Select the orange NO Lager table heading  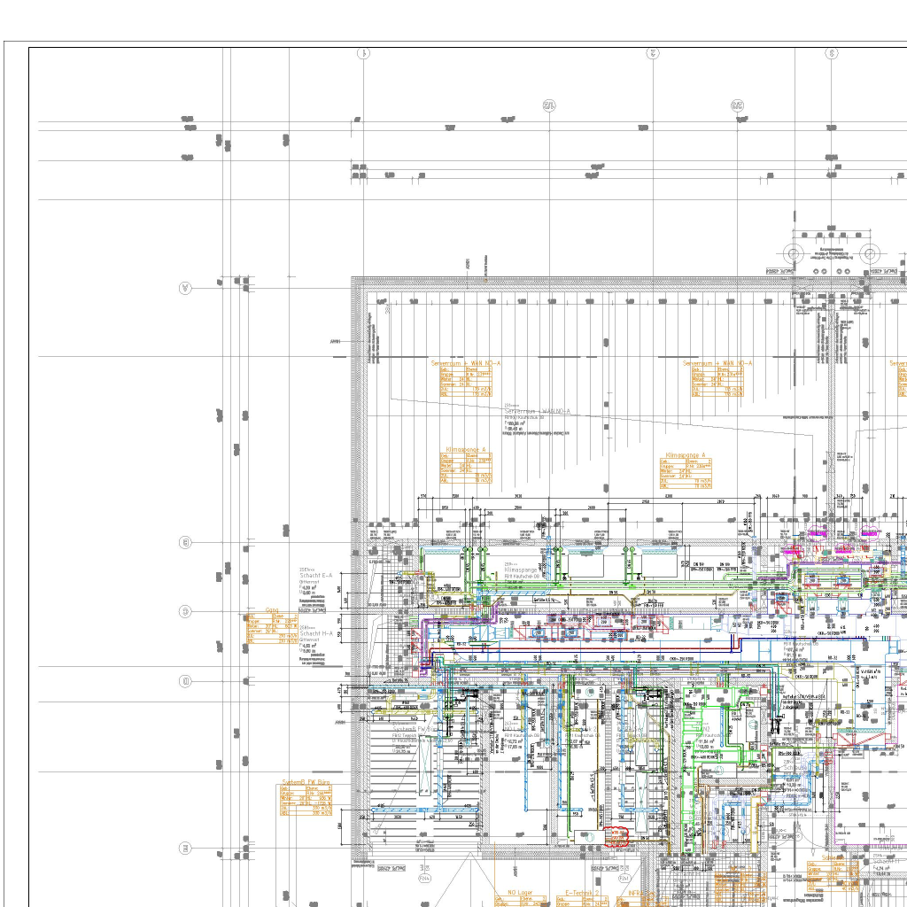tap(520, 894)
